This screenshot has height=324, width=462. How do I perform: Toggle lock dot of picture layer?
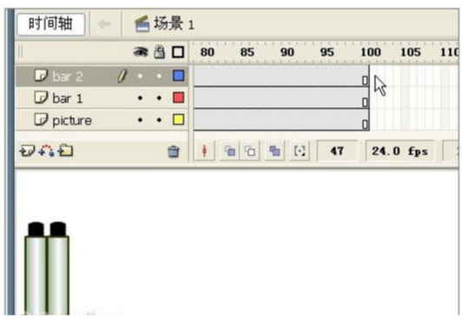point(159,120)
